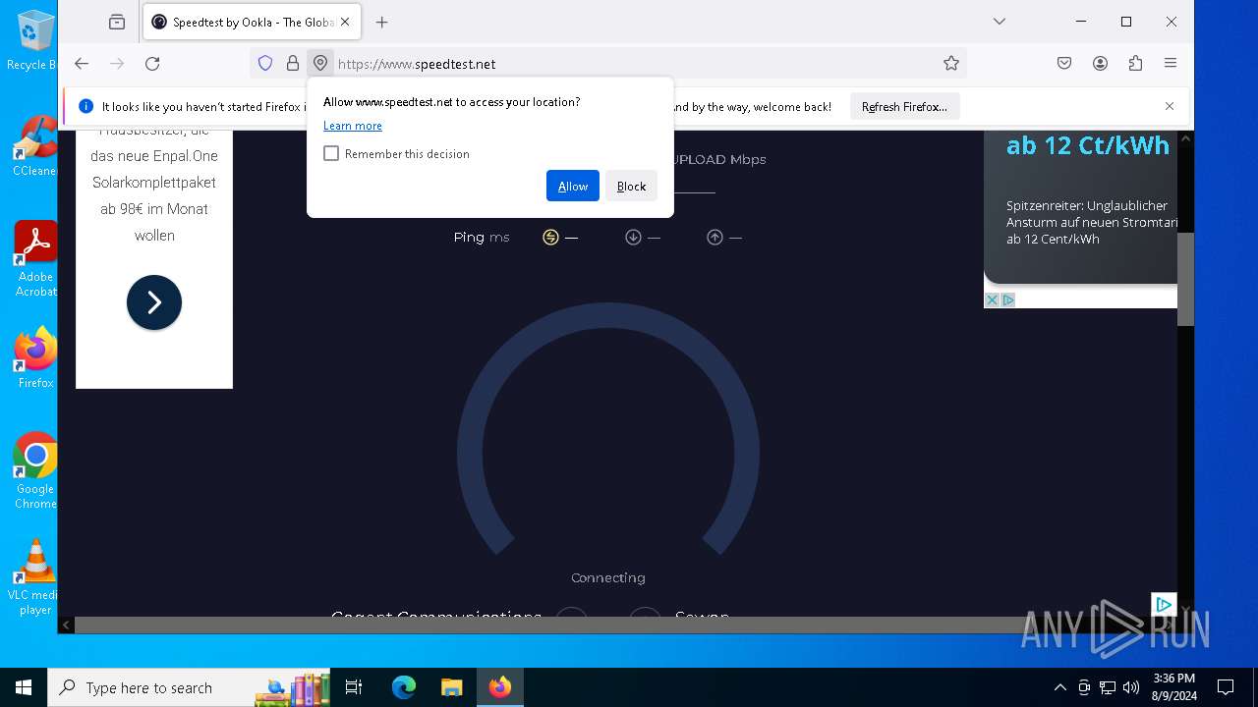
Task: Open Task View on taskbar
Action: click(x=354, y=687)
